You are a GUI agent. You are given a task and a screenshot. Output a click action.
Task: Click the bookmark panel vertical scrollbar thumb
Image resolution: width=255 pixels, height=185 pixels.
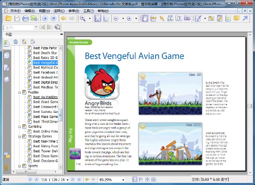pos(60,115)
